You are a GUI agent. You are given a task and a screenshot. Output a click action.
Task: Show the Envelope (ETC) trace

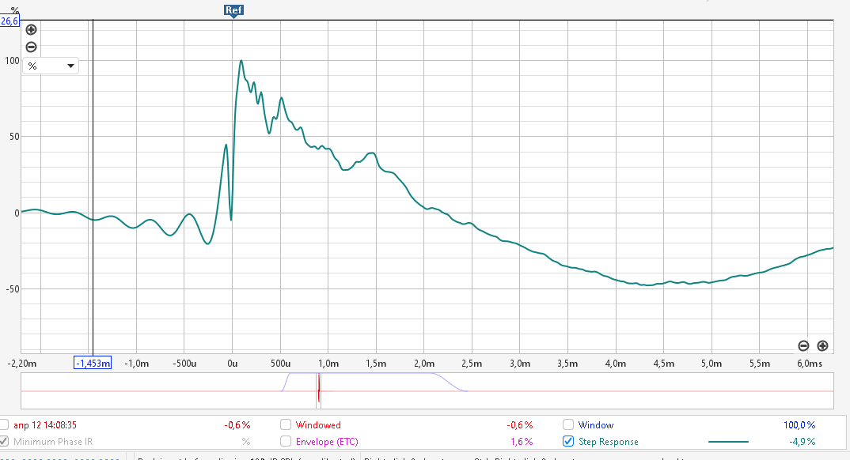click(286, 442)
